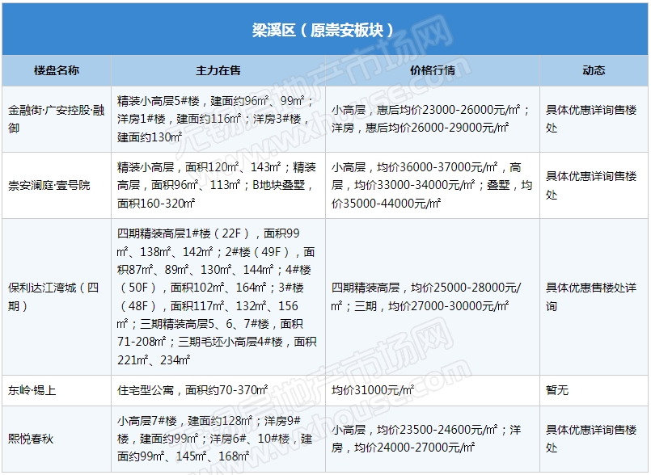
Task: Click 精装小高层5#楼 listing details cell
Action: (218, 119)
